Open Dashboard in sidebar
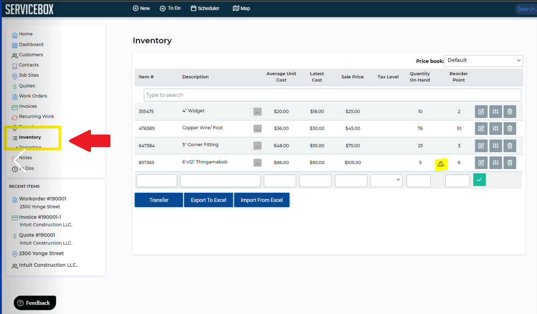Image resolution: width=537 pixels, height=314 pixels. coord(31,45)
